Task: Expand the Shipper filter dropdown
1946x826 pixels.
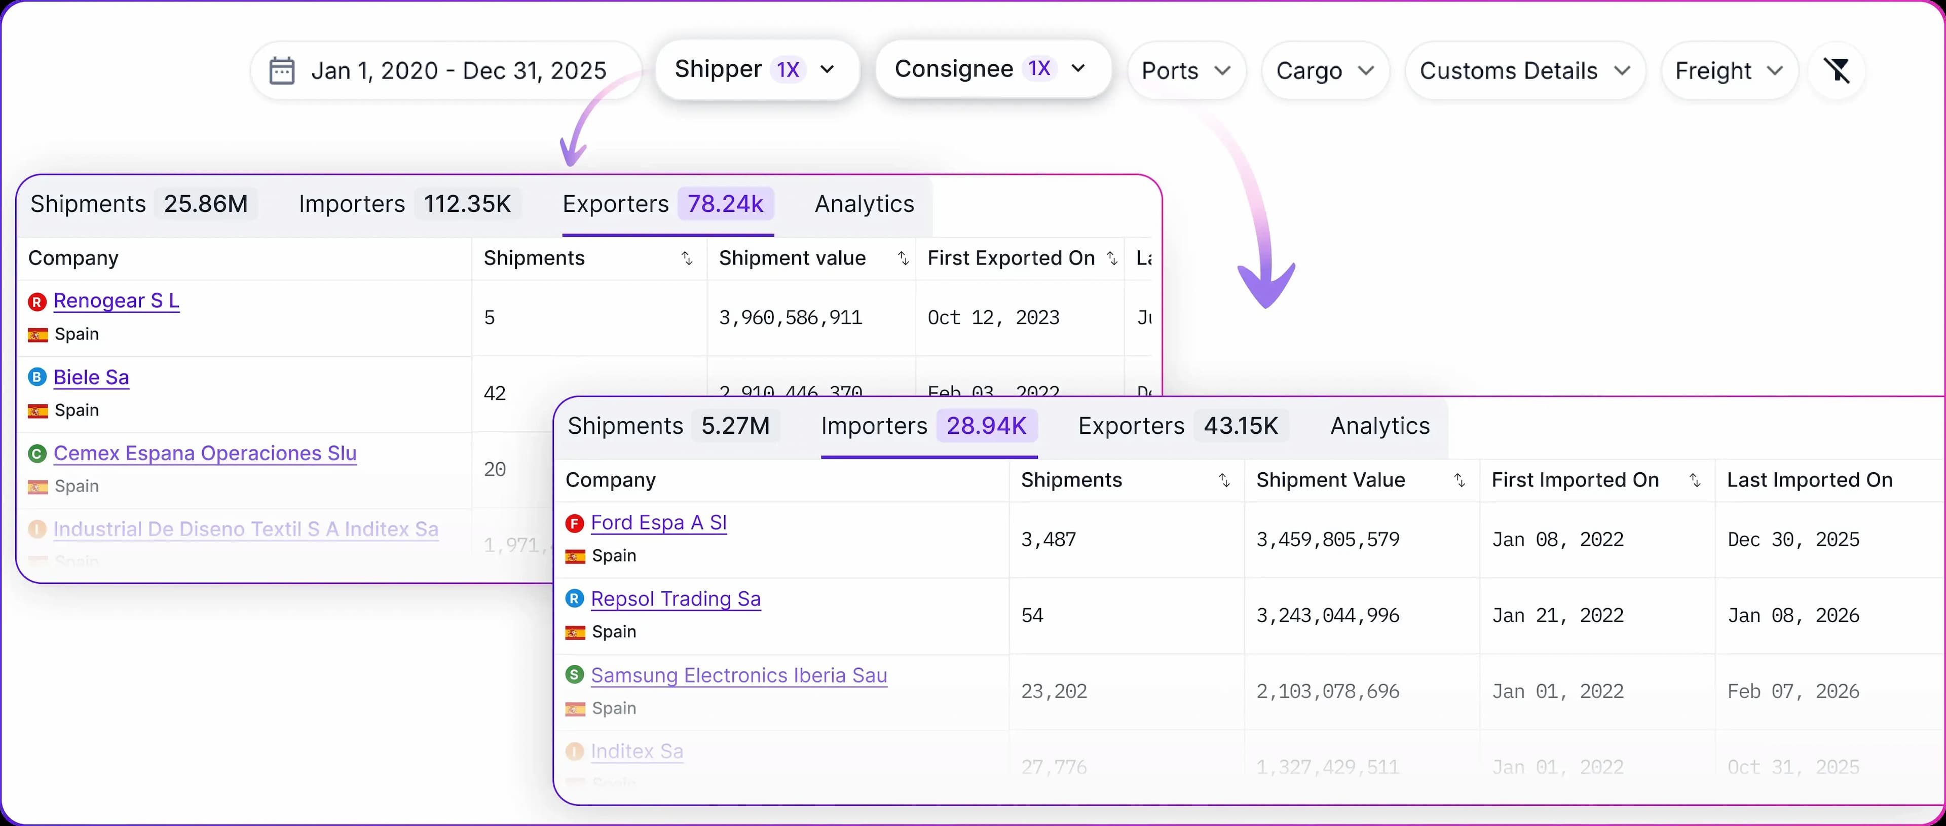Action: click(756, 69)
